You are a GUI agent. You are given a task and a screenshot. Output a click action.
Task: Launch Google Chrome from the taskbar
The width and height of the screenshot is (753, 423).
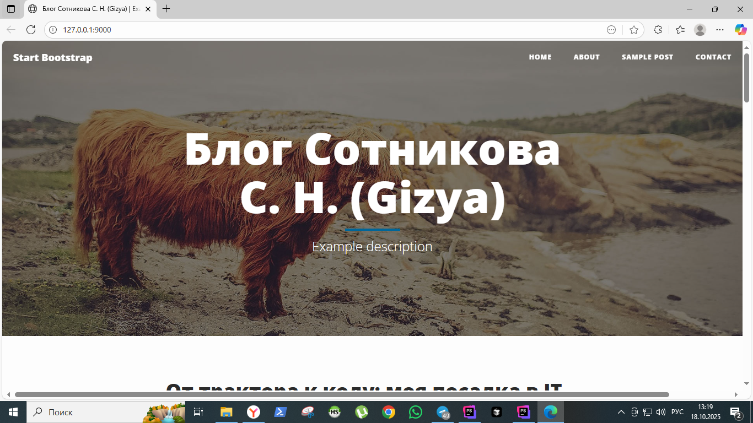point(389,412)
